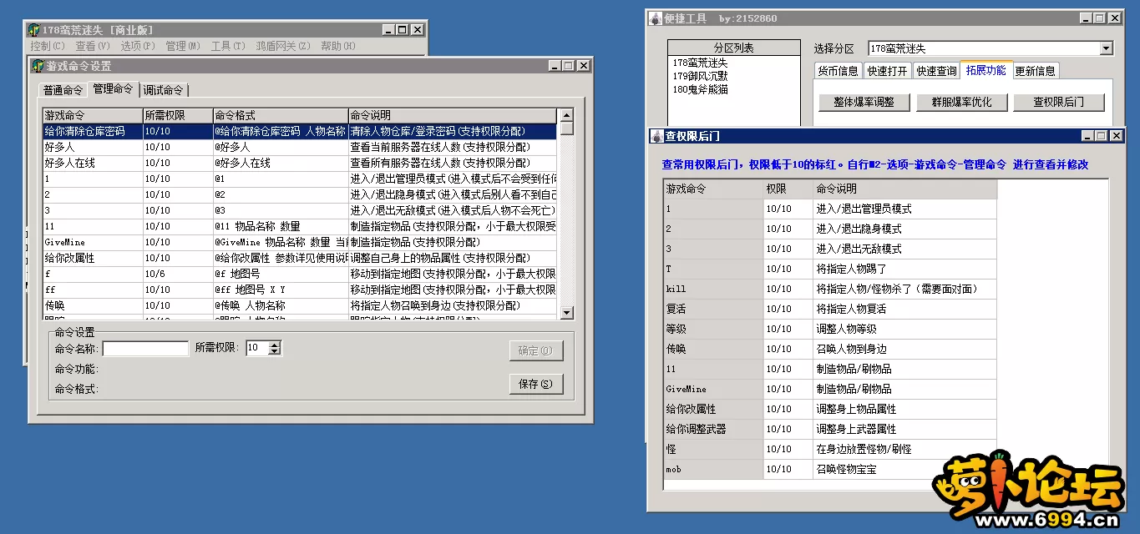Screen dimensions: 1140x534
Task: Open the 管理(M) menu
Action: (182, 46)
